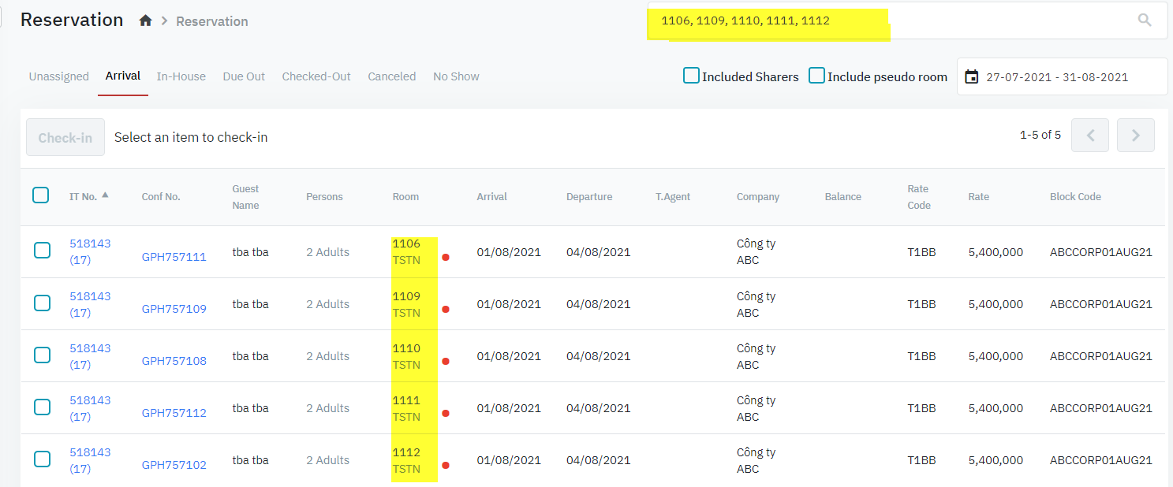Open confirmation link GPH757111
This screenshot has width=1173, height=487.
[174, 257]
